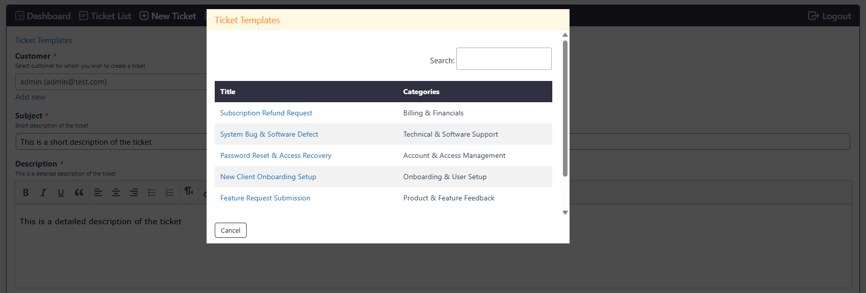
Task: Click the dialog scrollbar down arrow
Action: (x=565, y=213)
